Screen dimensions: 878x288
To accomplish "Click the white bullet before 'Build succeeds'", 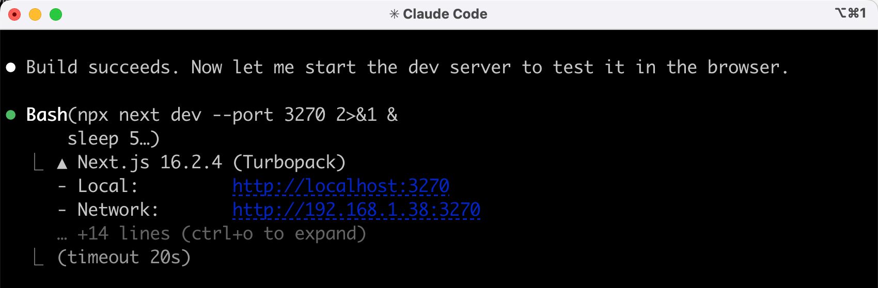I will (11, 67).
